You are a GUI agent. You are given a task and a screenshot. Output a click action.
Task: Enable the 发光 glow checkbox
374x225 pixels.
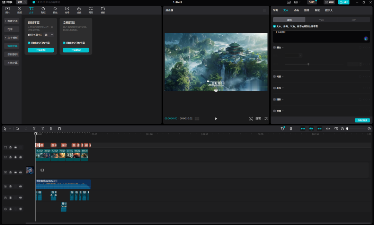[275, 88]
